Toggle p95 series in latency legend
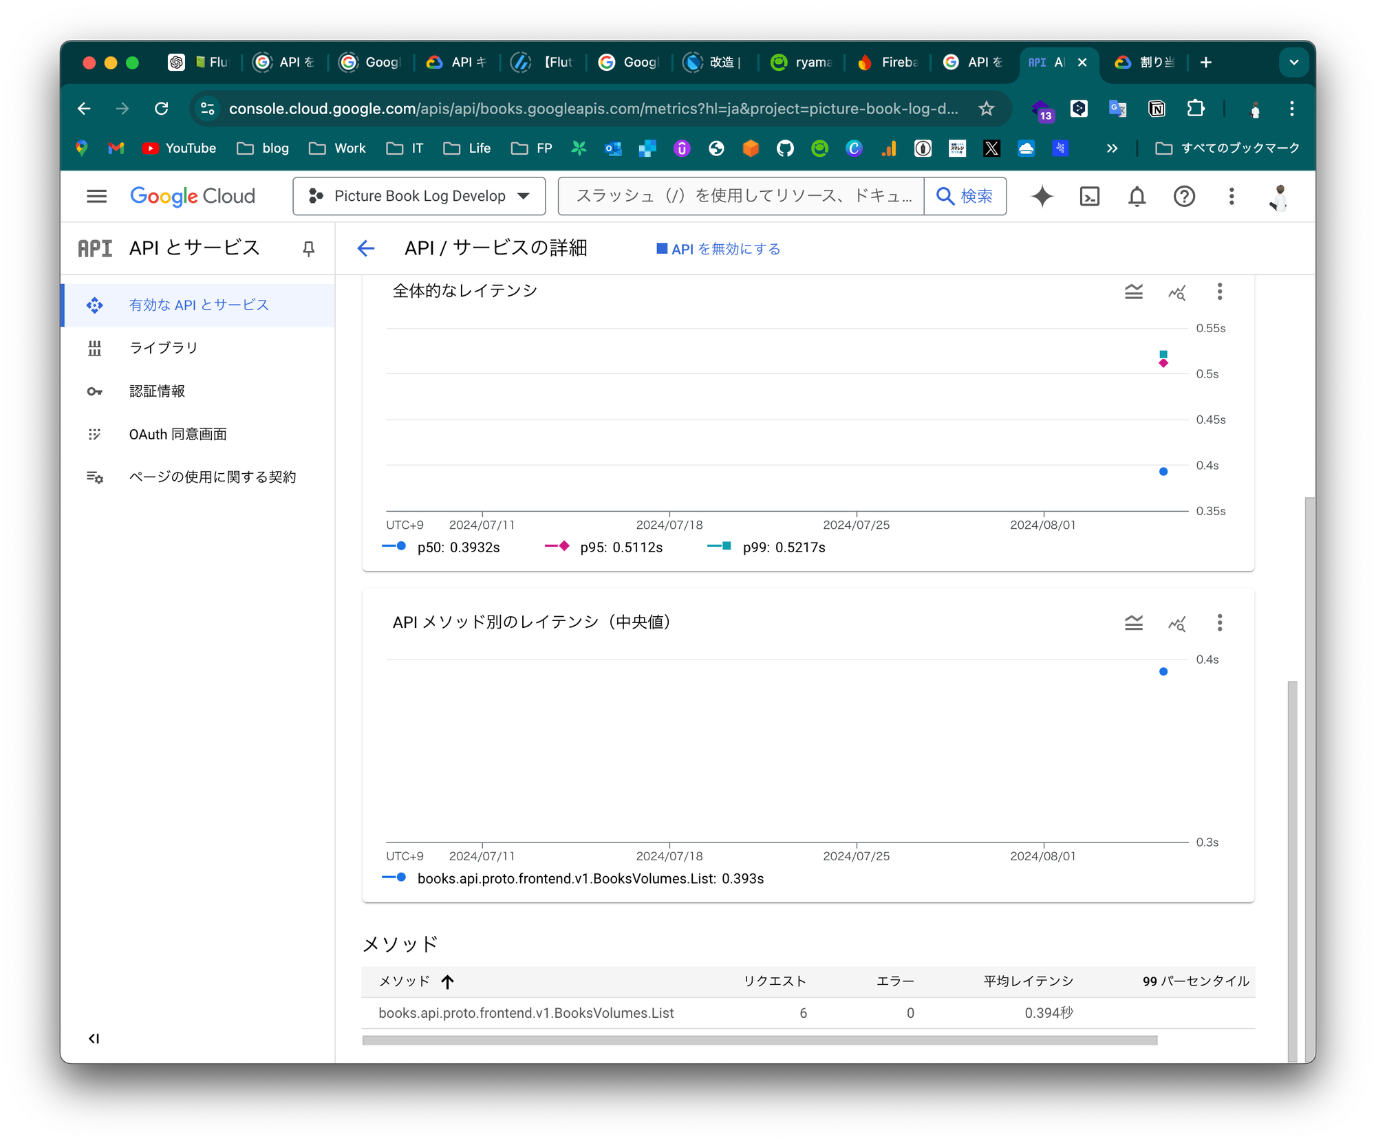Image resolution: width=1376 pixels, height=1143 pixels. tap(605, 547)
